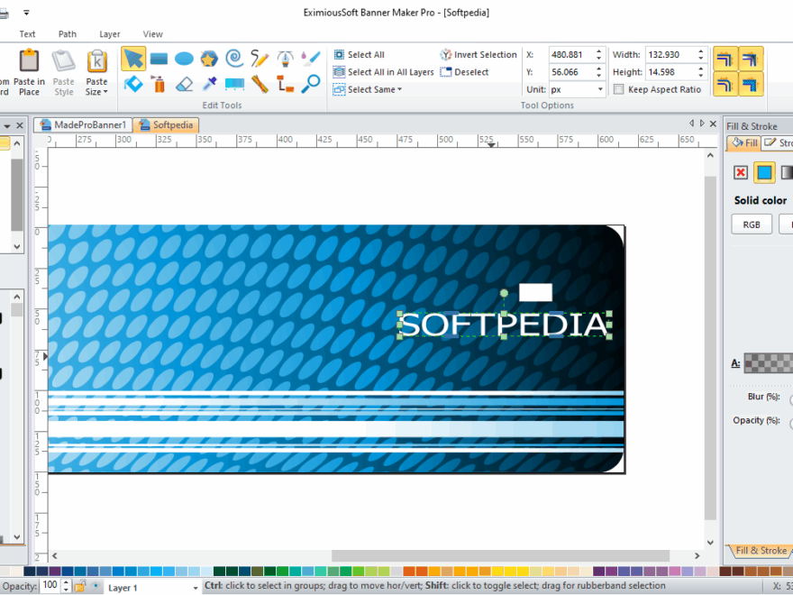Viewport: 793px width, 595px height.
Task: Open the Unit px dropdown
Action: pyautogui.click(x=600, y=89)
